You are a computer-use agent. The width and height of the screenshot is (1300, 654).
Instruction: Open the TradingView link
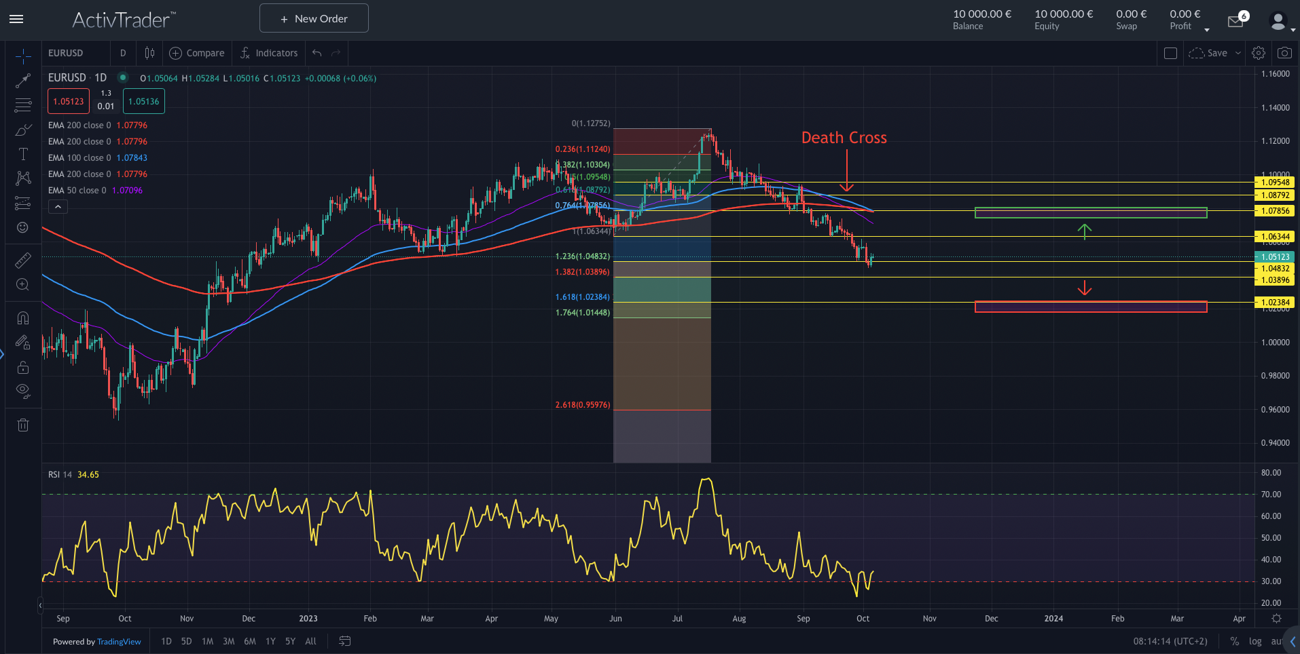point(119,641)
